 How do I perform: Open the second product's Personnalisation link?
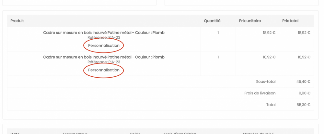(x=104, y=70)
